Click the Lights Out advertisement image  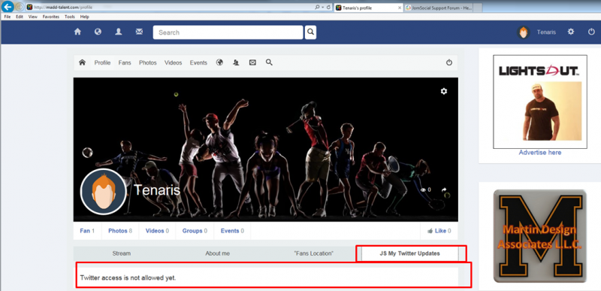click(x=540, y=102)
